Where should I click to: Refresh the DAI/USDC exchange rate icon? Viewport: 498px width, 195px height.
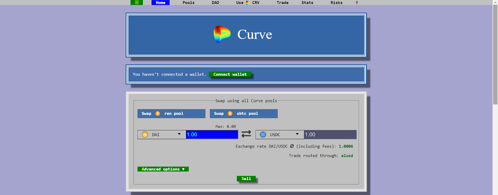tap(292, 146)
